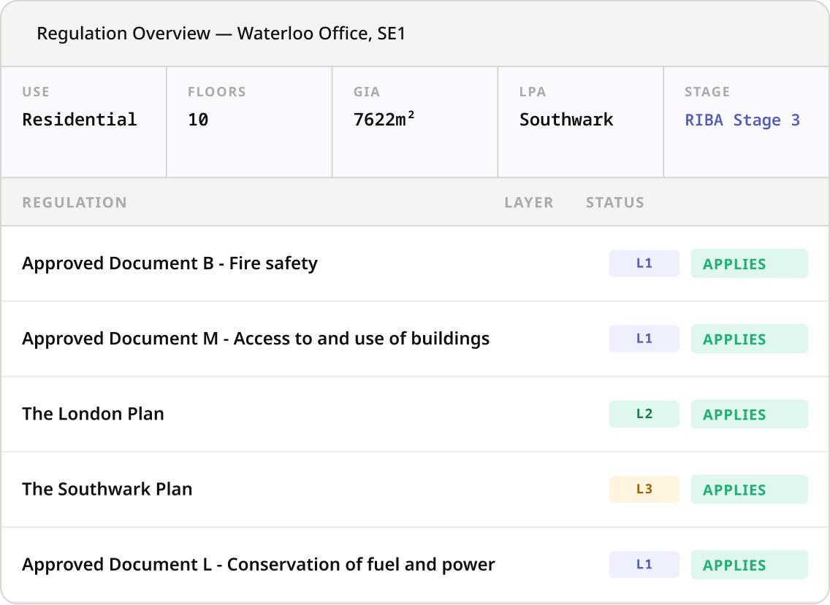This screenshot has width=830, height=605.
Task: Click the 'LPA' field label
Action: coord(533,92)
